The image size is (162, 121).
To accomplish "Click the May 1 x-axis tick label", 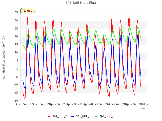I will click(x=147, y=104).
